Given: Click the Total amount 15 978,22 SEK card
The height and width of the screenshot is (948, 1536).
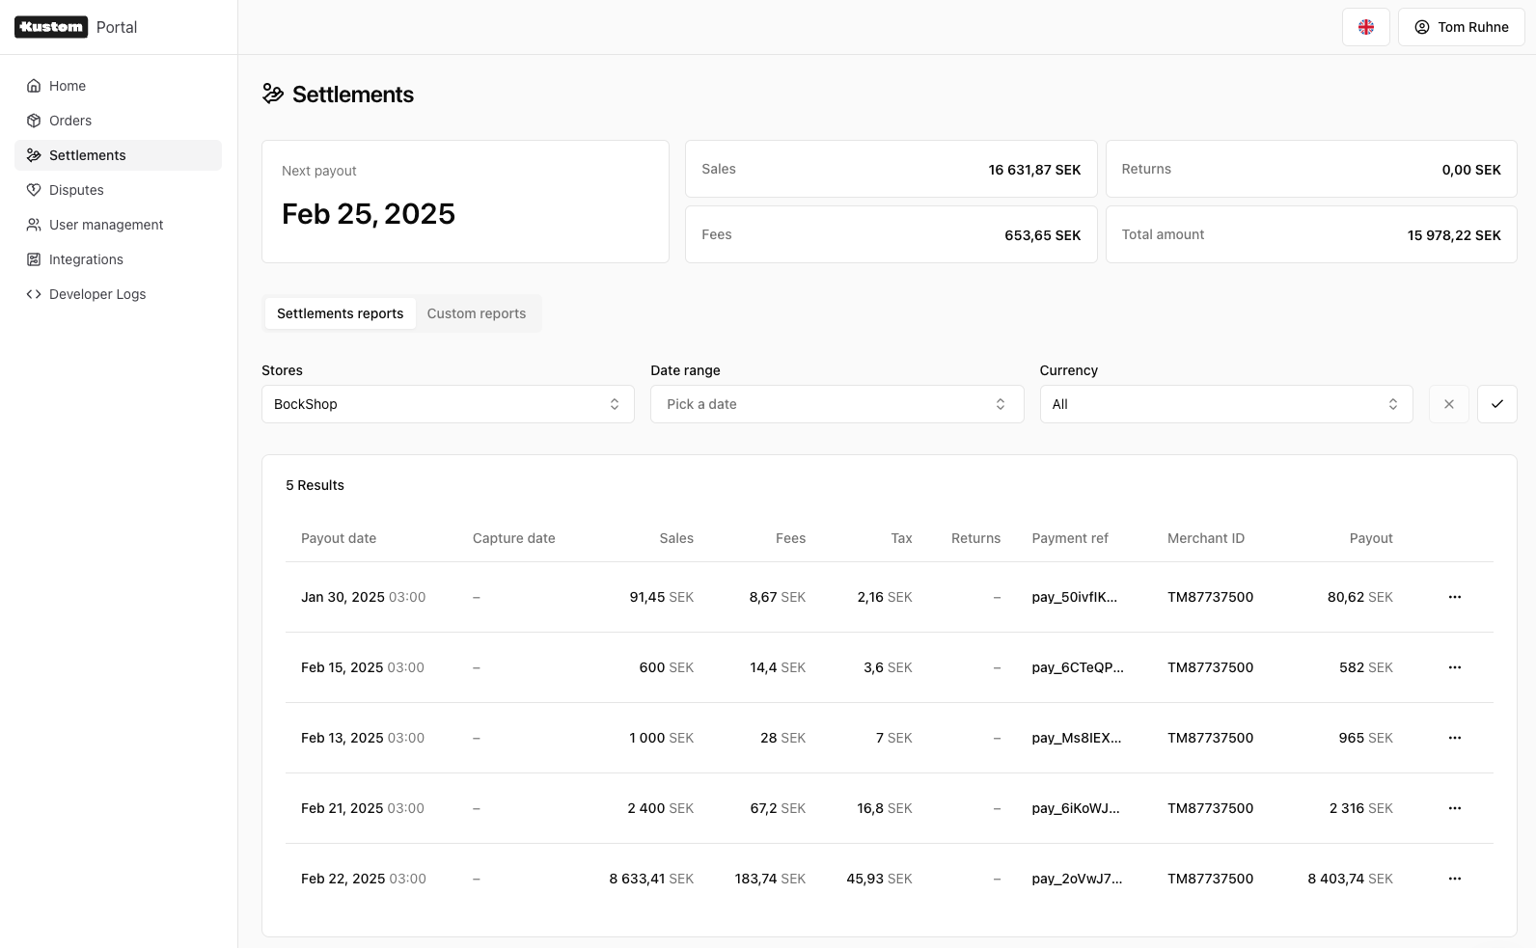Looking at the screenshot, I should (x=1311, y=234).
